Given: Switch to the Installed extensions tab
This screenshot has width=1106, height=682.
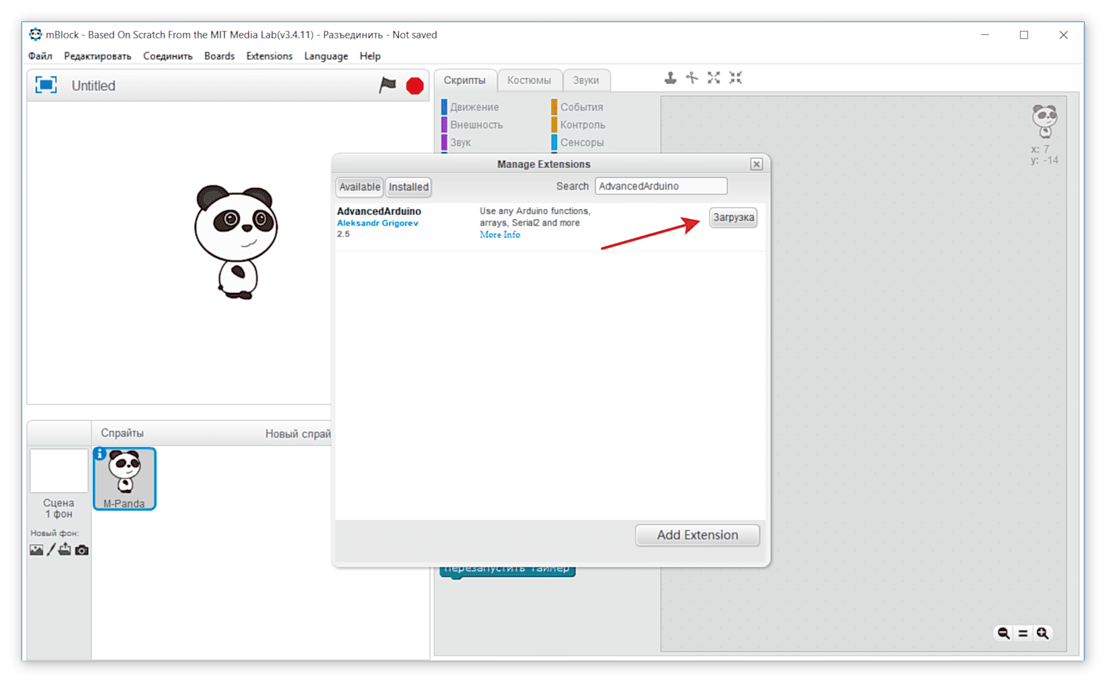Looking at the screenshot, I should pyautogui.click(x=409, y=187).
